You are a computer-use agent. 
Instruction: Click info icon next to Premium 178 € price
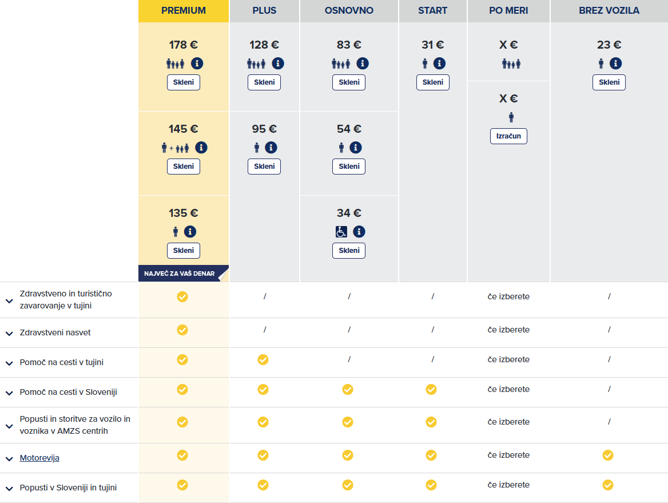[x=197, y=64]
